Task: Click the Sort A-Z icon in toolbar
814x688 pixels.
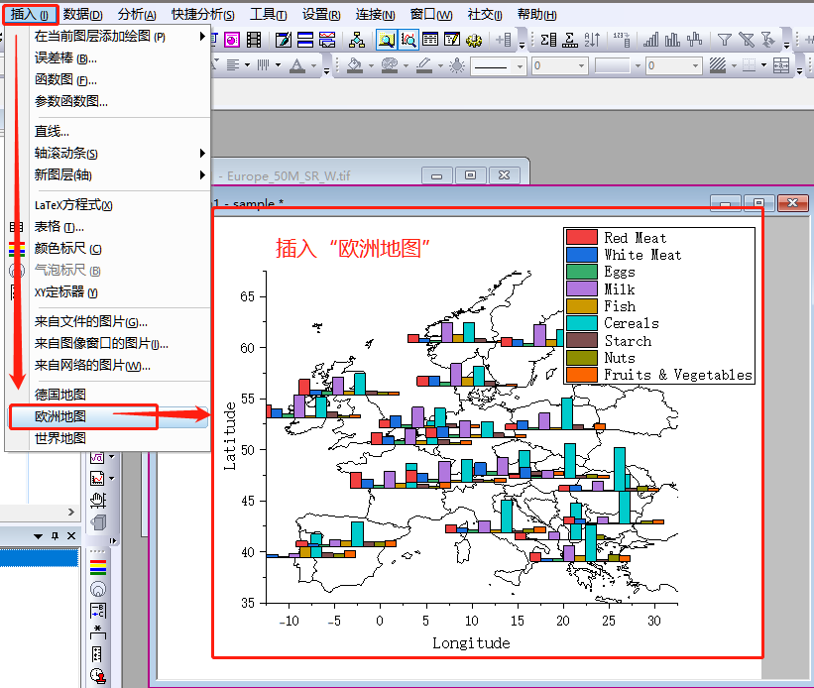Action: coord(593,40)
